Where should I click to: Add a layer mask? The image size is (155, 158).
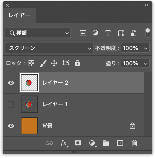[78, 143]
